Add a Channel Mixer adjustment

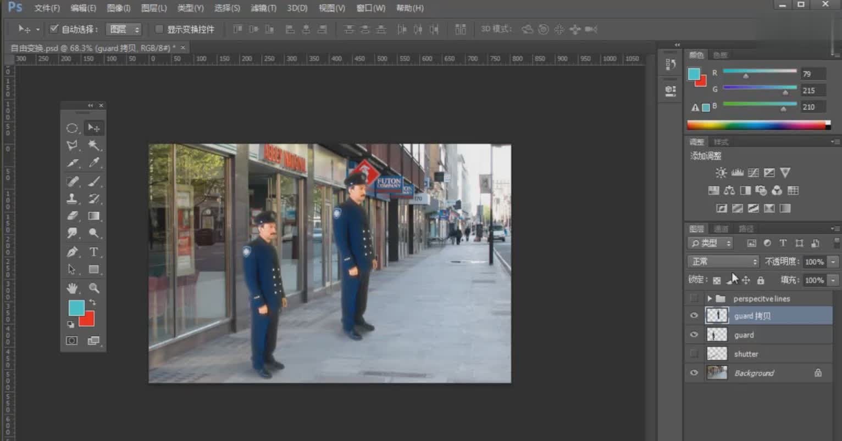click(777, 191)
